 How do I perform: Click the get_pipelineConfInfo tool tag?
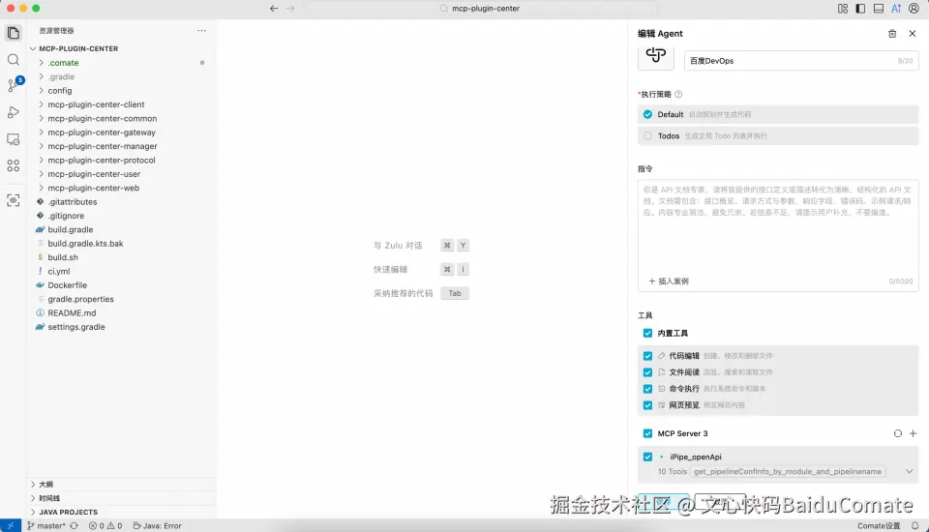[x=788, y=472]
